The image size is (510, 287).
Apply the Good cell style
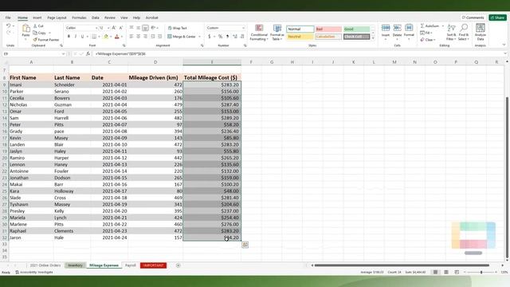[x=356, y=29]
